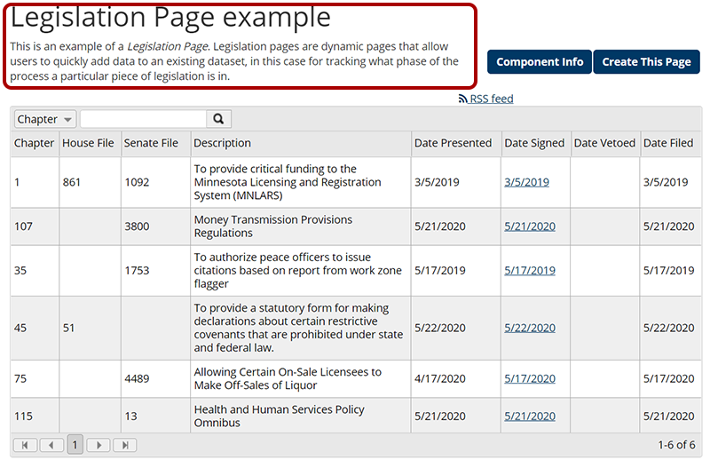710x468 pixels.
Task: Select page 1 in the pager
Action: point(75,445)
